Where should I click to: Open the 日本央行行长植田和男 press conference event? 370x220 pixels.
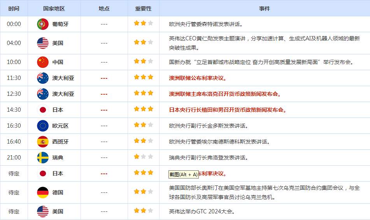(228, 110)
